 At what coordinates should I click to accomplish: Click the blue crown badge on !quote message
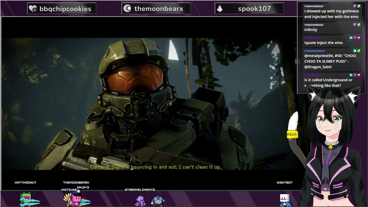coord(351,38)
